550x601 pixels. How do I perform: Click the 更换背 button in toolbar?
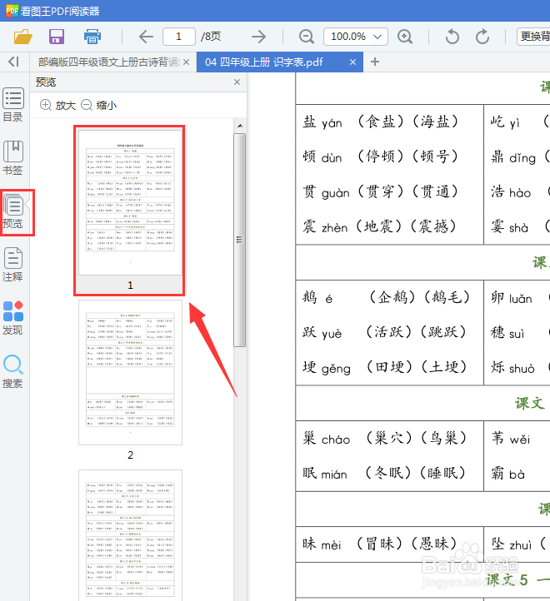534,37
